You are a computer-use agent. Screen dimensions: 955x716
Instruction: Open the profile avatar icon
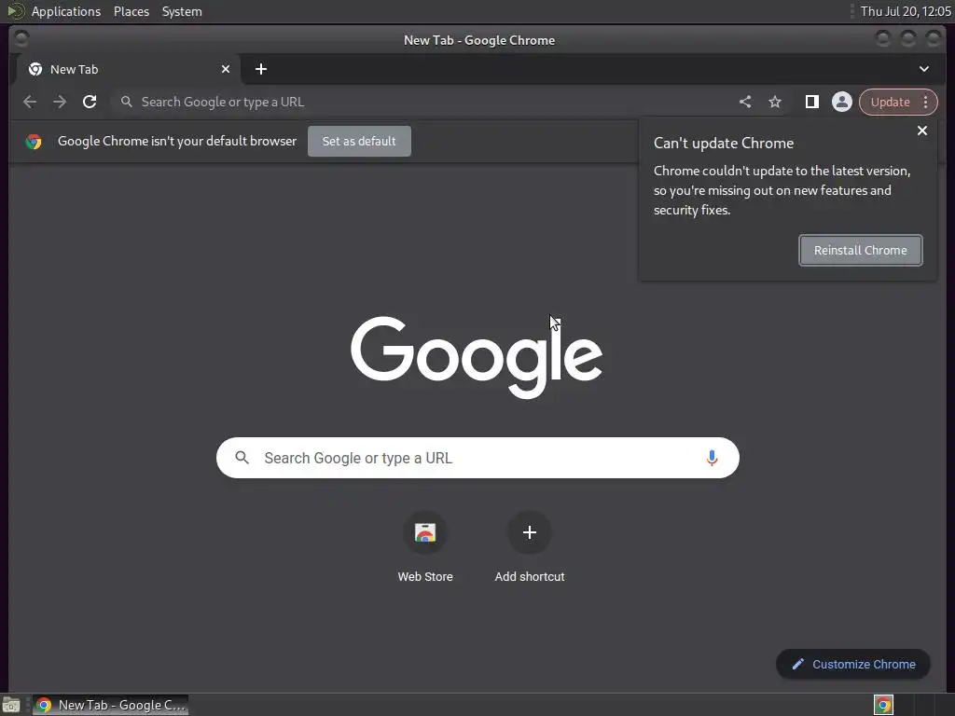(842, 102)
